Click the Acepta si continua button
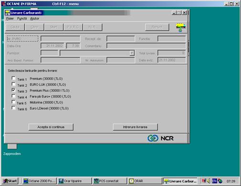This screenshot has width=241, height=186. click(51, 127)
